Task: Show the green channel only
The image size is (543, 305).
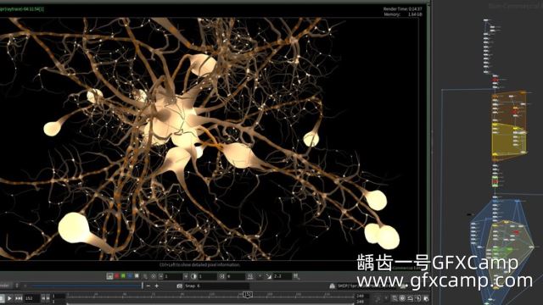Action: pyautogui.click(x=124, y=276)
